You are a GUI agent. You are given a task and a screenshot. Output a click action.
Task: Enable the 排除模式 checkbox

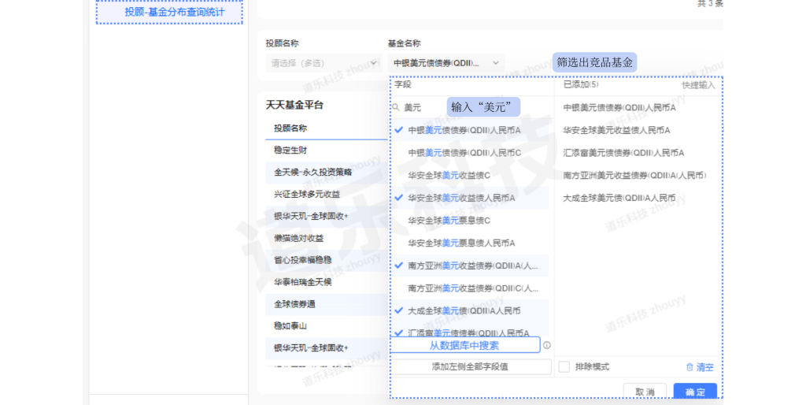pos(564,367)
